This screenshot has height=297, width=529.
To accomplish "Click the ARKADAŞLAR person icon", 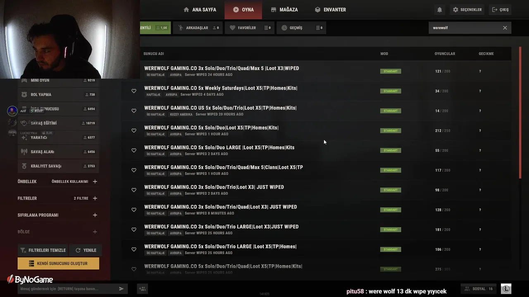I will tap(181, 28).
